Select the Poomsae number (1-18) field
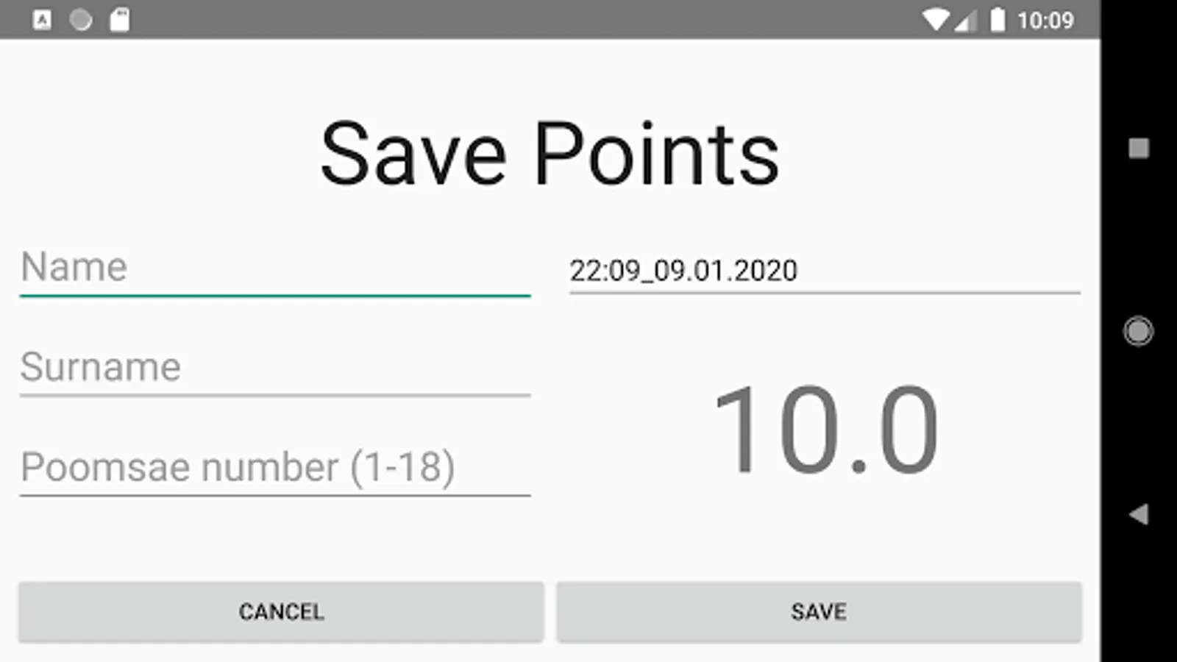The image size is (1177, 662). (x=275, y=468)
